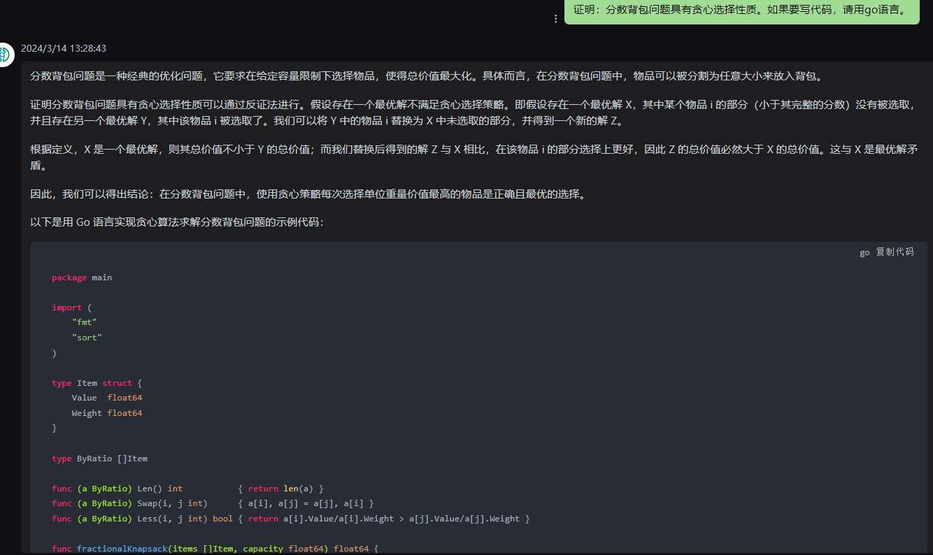Click paragraph starting 因此，我们可以得出结论
The height and width of the screenshot is (555, 933).
308,194
